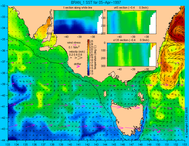Select the 22 tick on the colorbar

tap(92, 49)
